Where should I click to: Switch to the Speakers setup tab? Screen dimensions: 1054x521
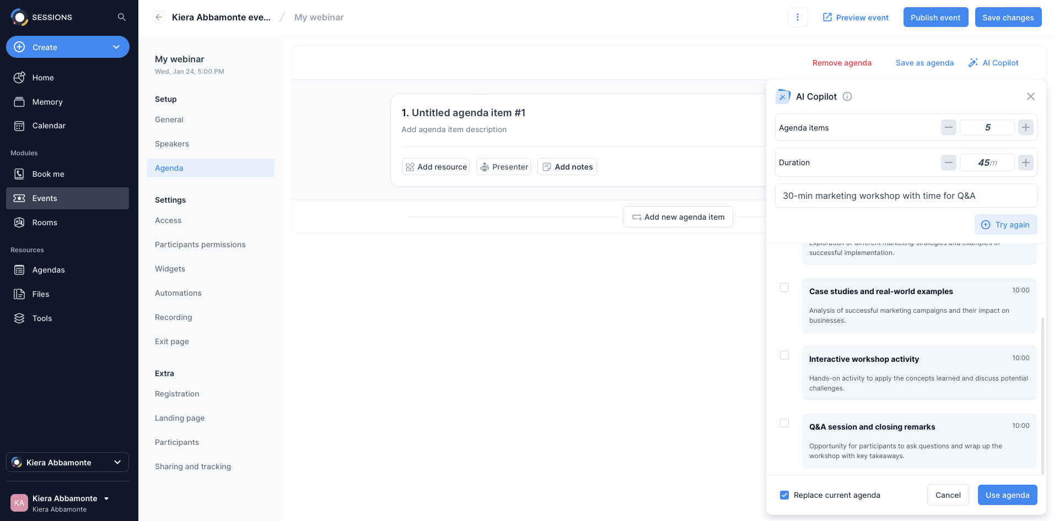point(171,144)
